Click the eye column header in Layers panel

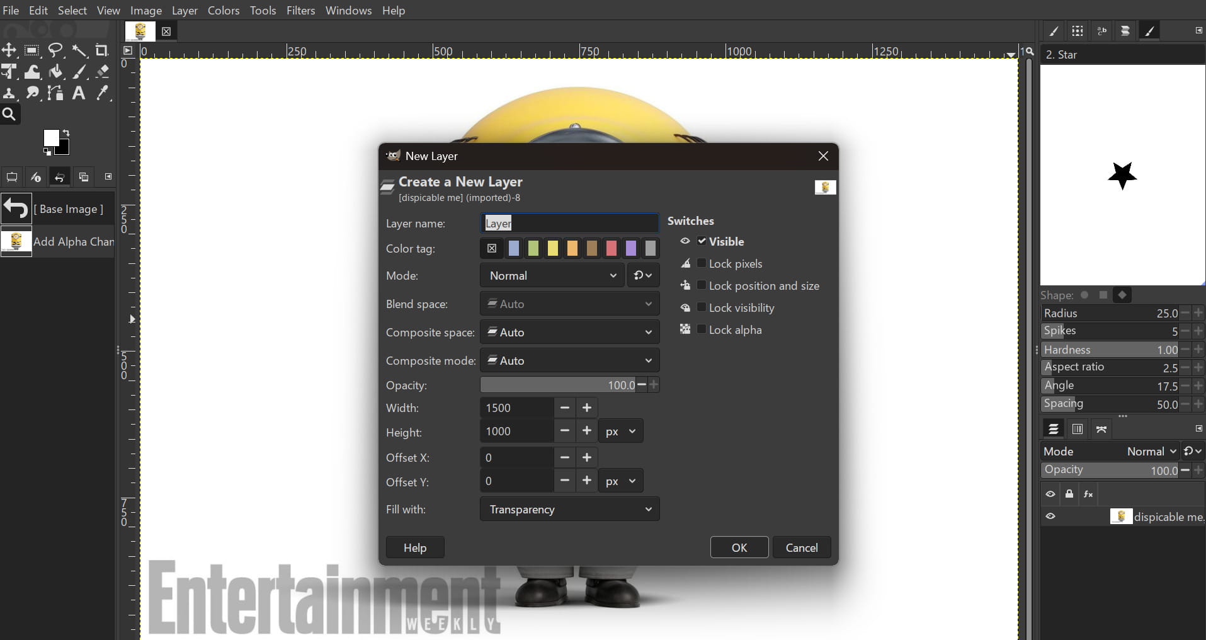point(1050,494)
